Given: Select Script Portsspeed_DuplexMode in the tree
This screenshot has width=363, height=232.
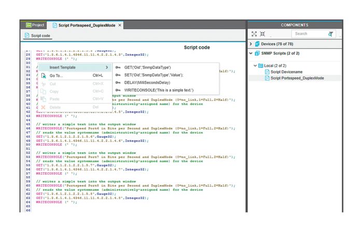Looking at the screenshot, I should [x=297, y=78].
